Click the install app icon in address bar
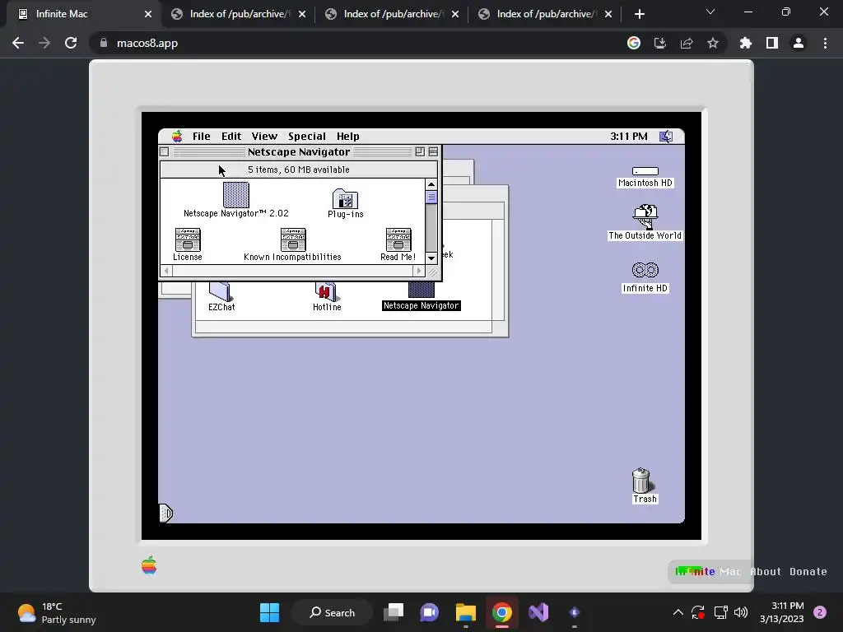Image resolution: width=843 pixels, height=632 pixels. click(x=660, y=43)
